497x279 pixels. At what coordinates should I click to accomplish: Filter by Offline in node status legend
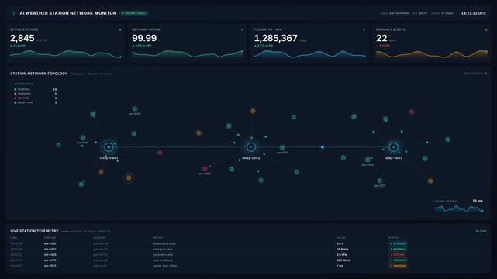(x=35, y=98)
